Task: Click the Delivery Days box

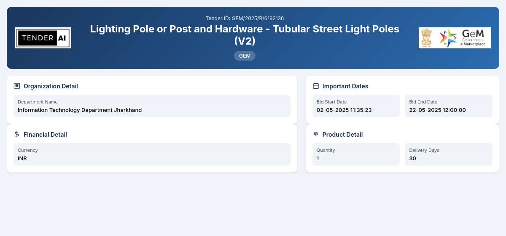Action: pyautogui.click(x=449, y=154)
